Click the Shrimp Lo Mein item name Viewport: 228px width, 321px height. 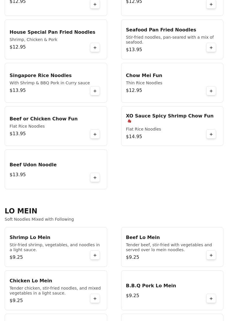(30, 237)
